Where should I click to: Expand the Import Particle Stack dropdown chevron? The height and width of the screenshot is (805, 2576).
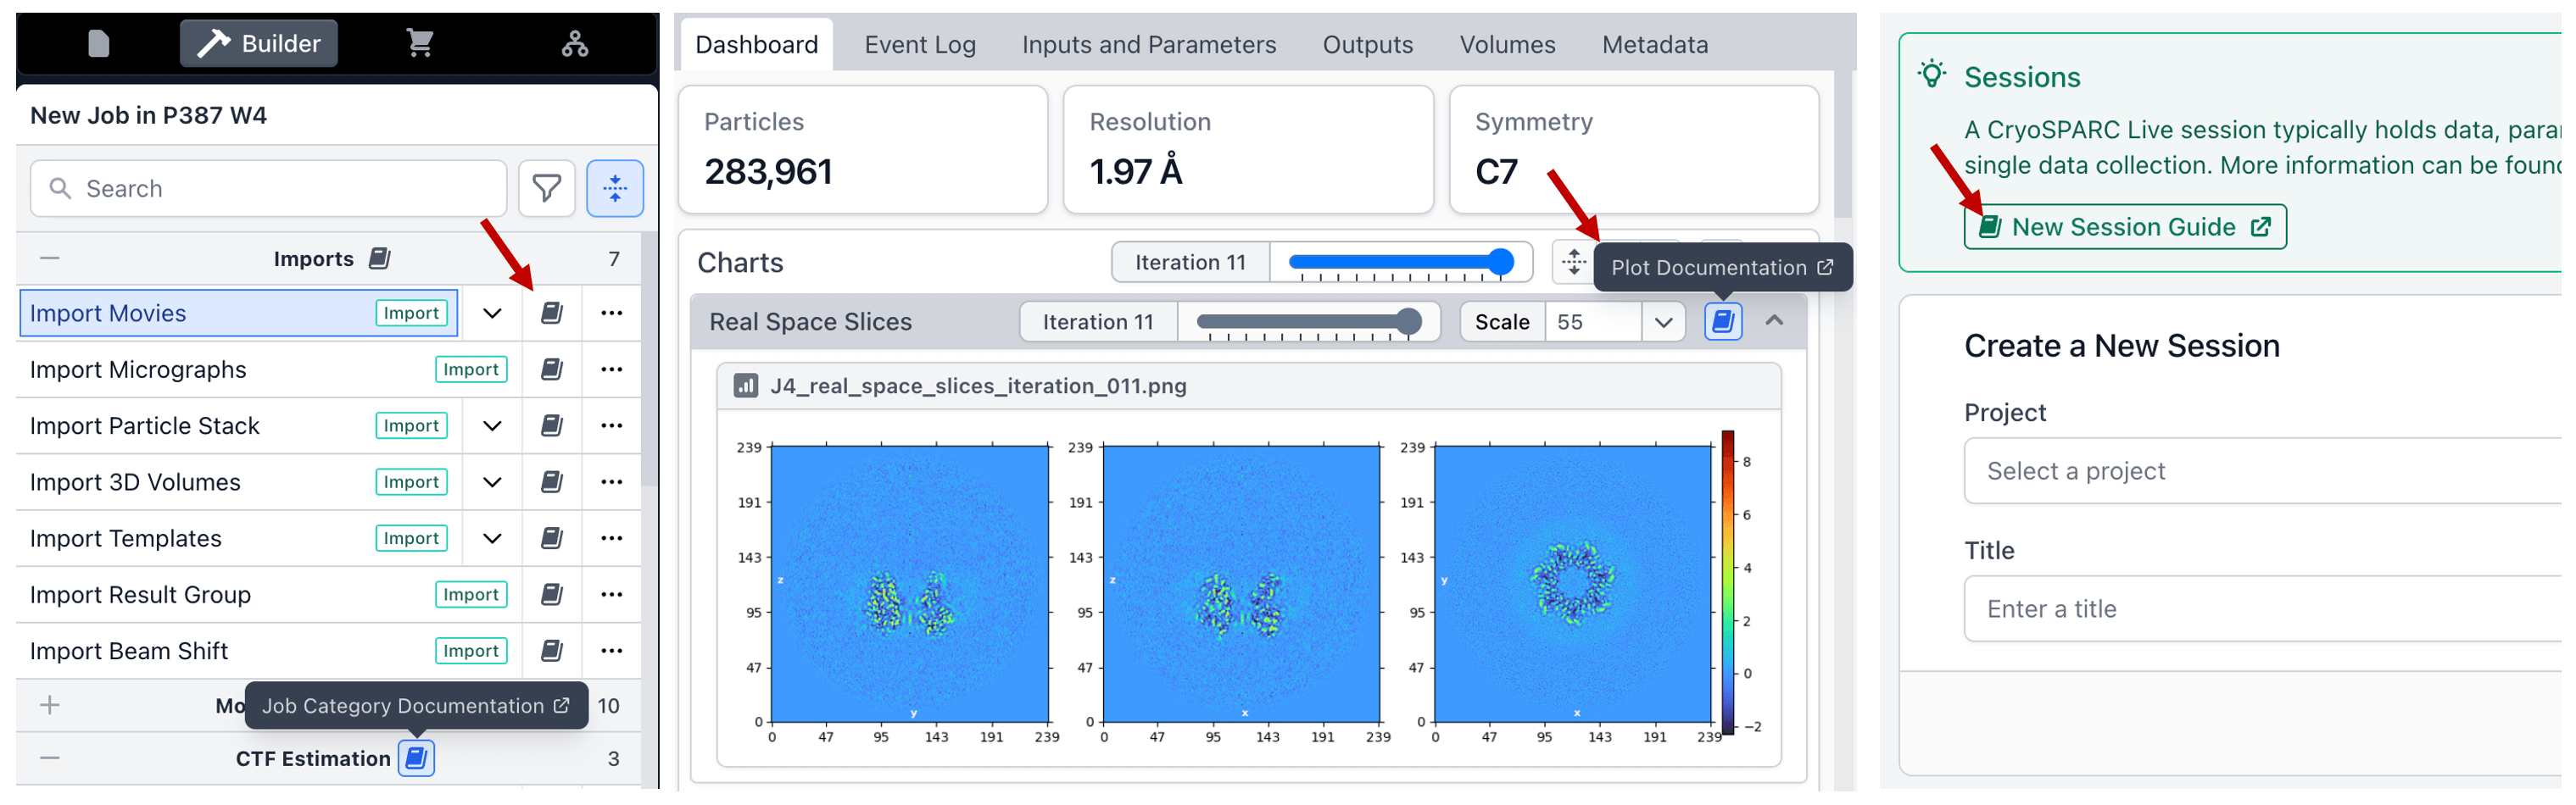pos(492,425)
